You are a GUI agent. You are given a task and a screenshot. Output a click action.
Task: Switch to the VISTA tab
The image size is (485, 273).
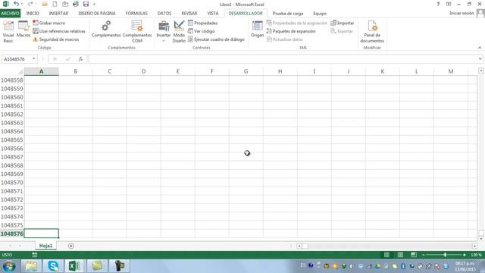click(x=212, y=14)
